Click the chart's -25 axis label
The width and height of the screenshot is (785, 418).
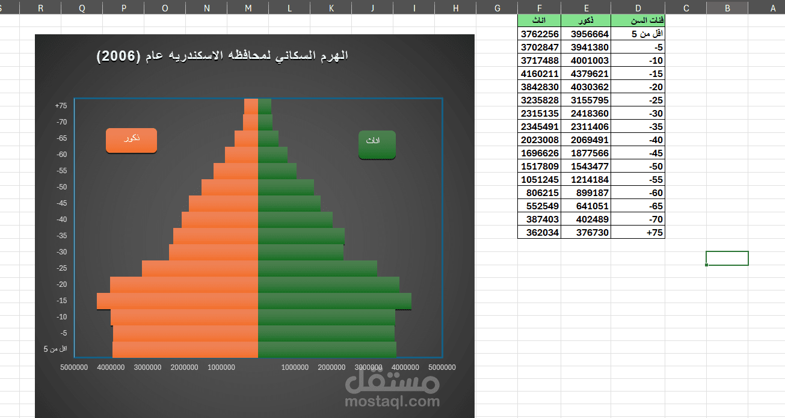click(61, 268)
